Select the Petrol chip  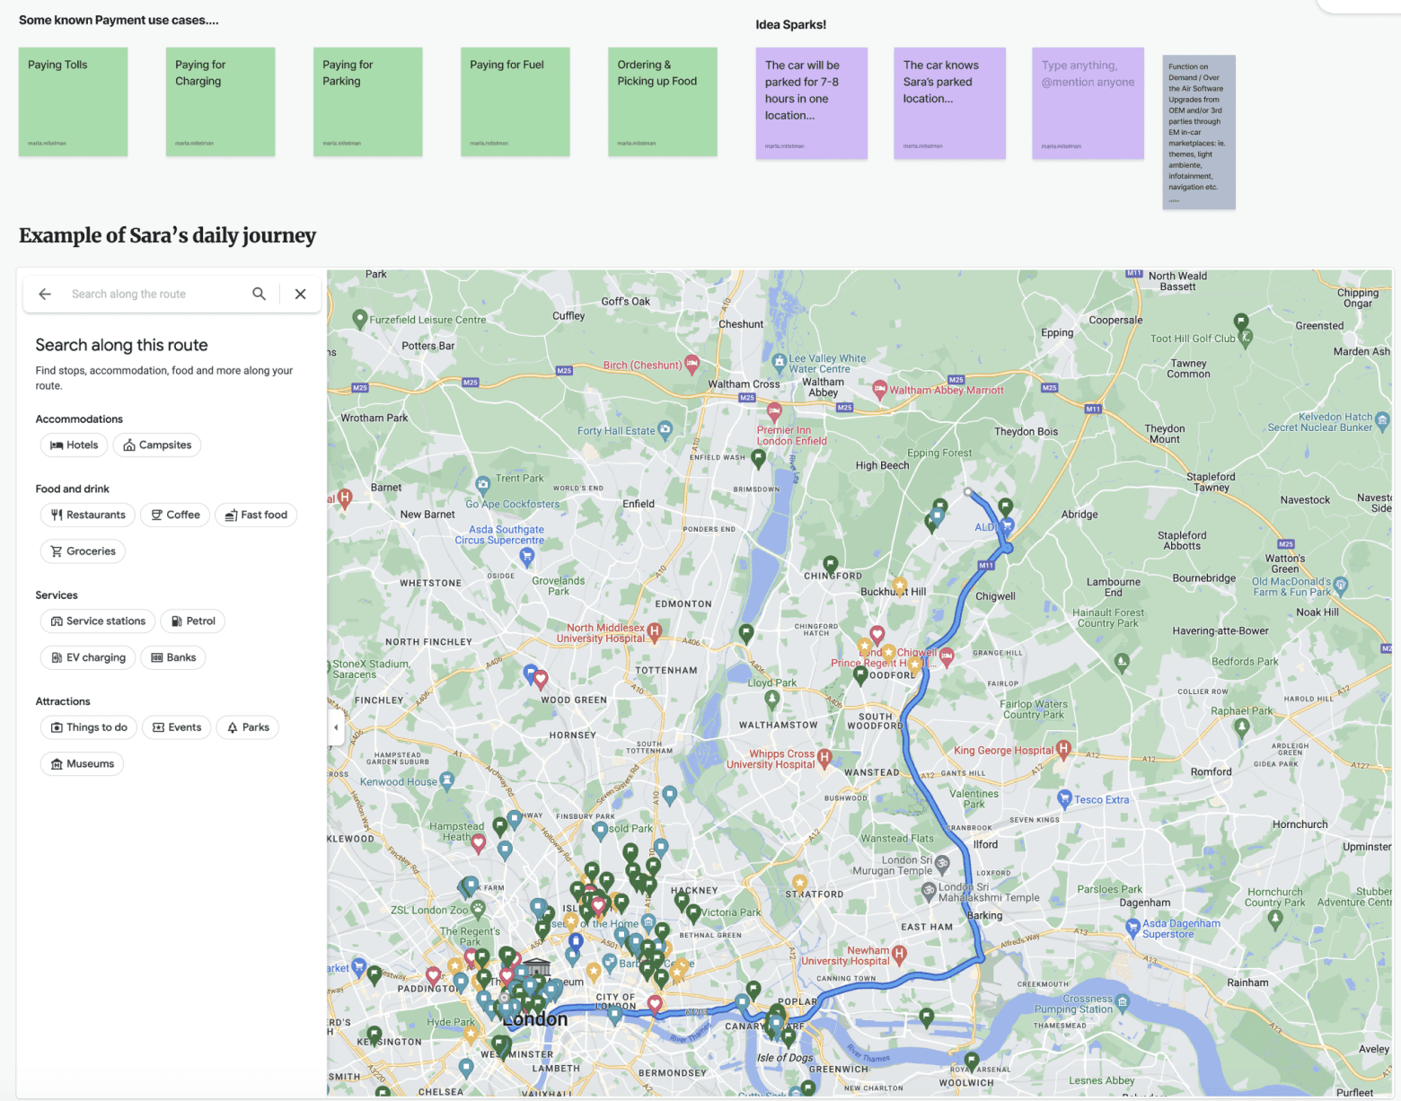coord(193,621)
